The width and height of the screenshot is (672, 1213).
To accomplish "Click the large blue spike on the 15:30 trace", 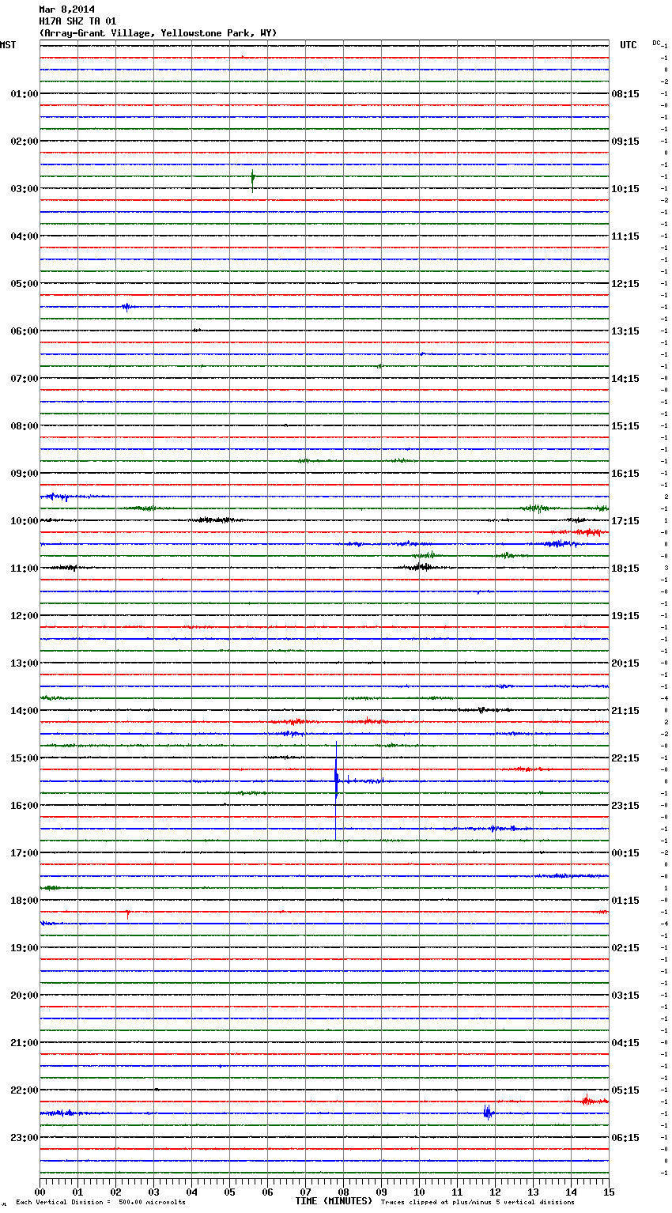I will pyautogui.click(x=336, y=791).
